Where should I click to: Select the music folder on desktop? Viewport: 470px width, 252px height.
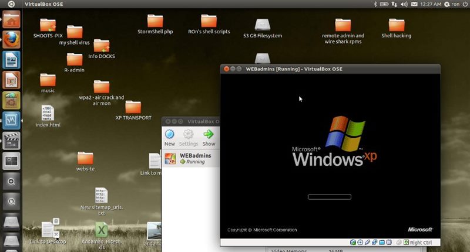click(x=48, y=83)
